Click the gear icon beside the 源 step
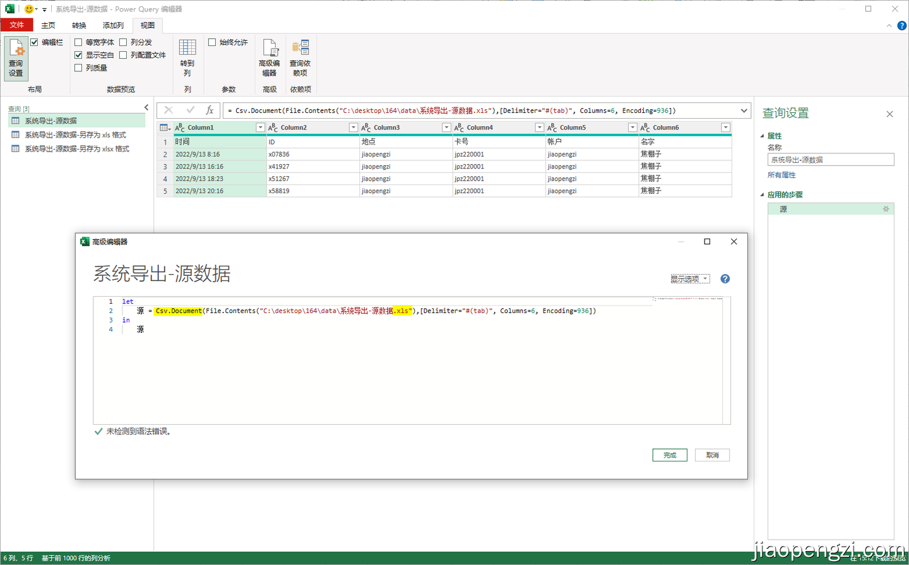Viewport: 909px width, 565px height. pyautogui.click(x=886, y=208)
